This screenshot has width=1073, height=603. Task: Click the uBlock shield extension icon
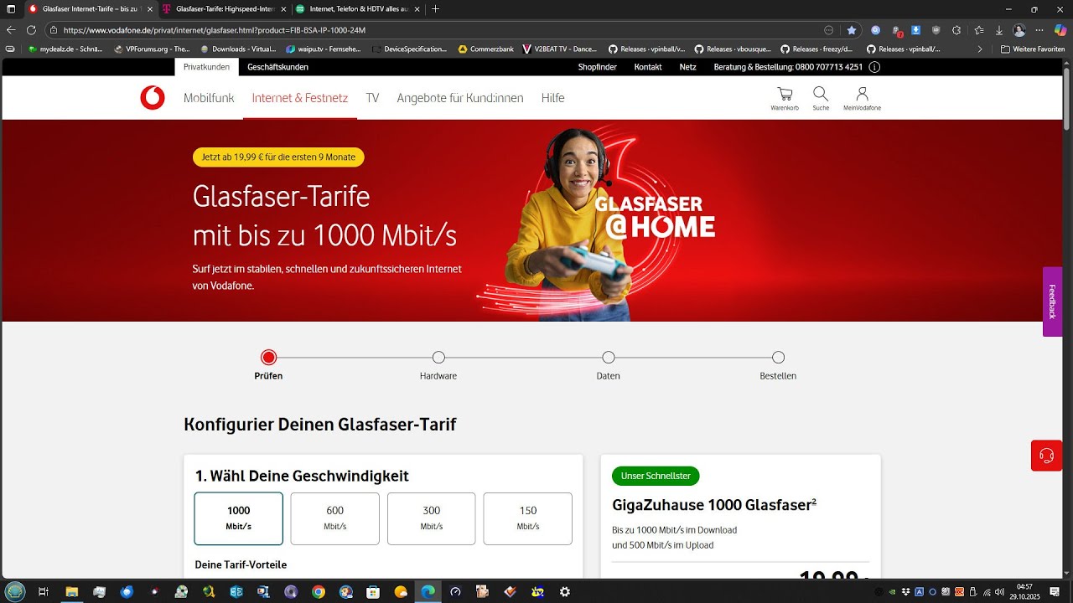936,30
